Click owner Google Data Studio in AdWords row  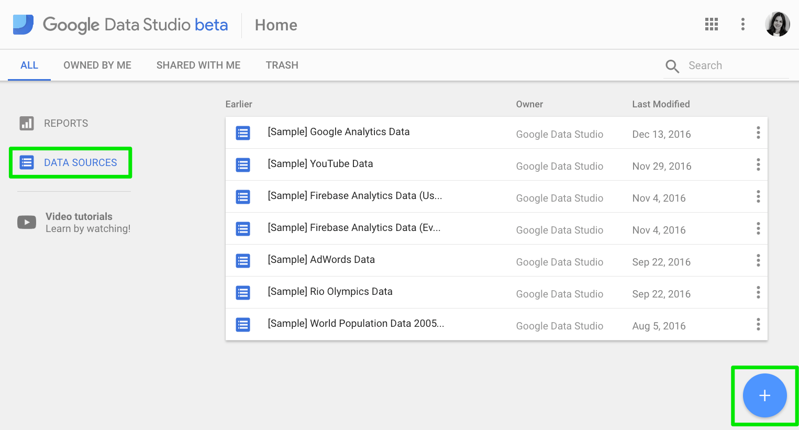point(560,262)
